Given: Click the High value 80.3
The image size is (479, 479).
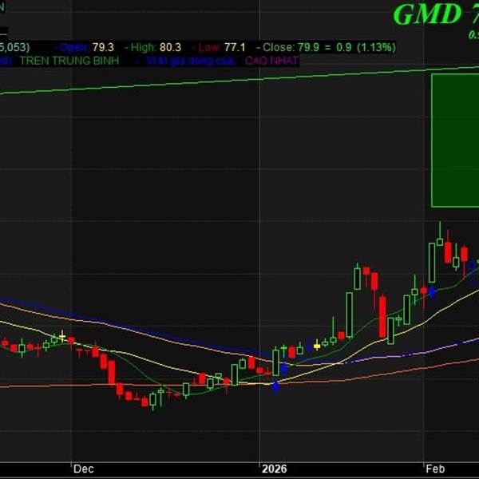Looking at the screenshot, I should (170, 47).
